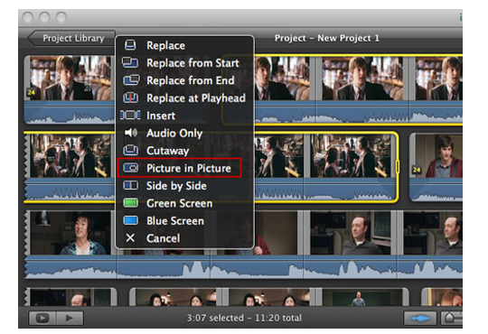The height and width of the screenshot is (334, 488).
Task: Click the macOS window close button
Action: [x=28, y=17]
